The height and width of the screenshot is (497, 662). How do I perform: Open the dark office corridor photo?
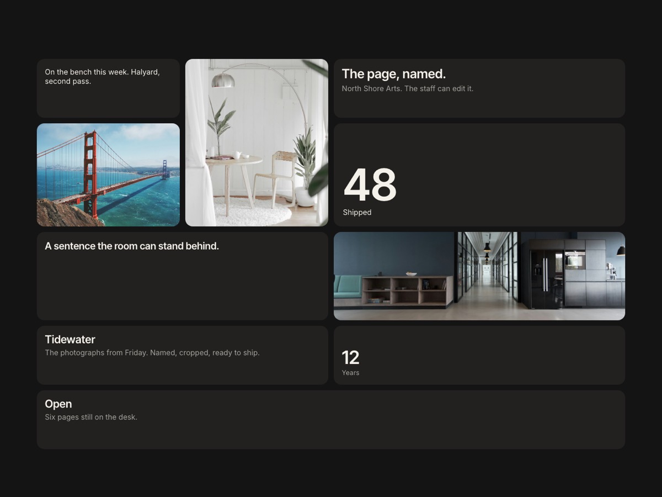coord(479,276)
